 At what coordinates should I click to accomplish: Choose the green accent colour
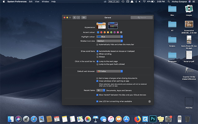coord(111,32)
